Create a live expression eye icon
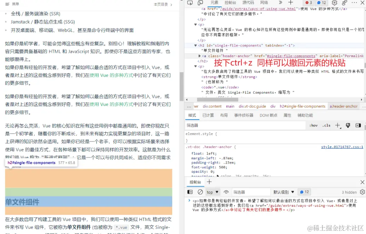The image size is (366, 234). click(226, 192)
